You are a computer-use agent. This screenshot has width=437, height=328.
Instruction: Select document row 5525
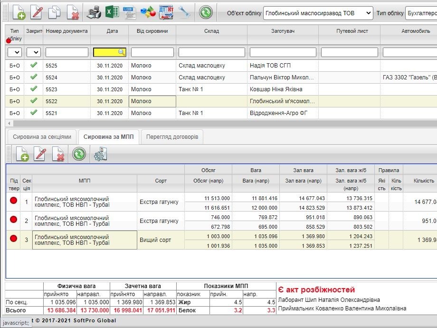221,66
